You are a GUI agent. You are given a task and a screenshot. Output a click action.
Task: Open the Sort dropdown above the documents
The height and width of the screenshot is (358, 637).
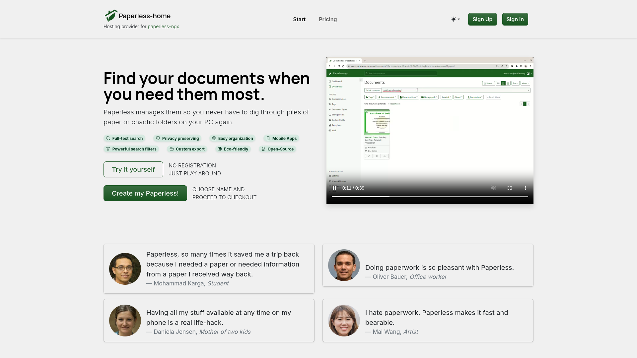pos(515,83)
